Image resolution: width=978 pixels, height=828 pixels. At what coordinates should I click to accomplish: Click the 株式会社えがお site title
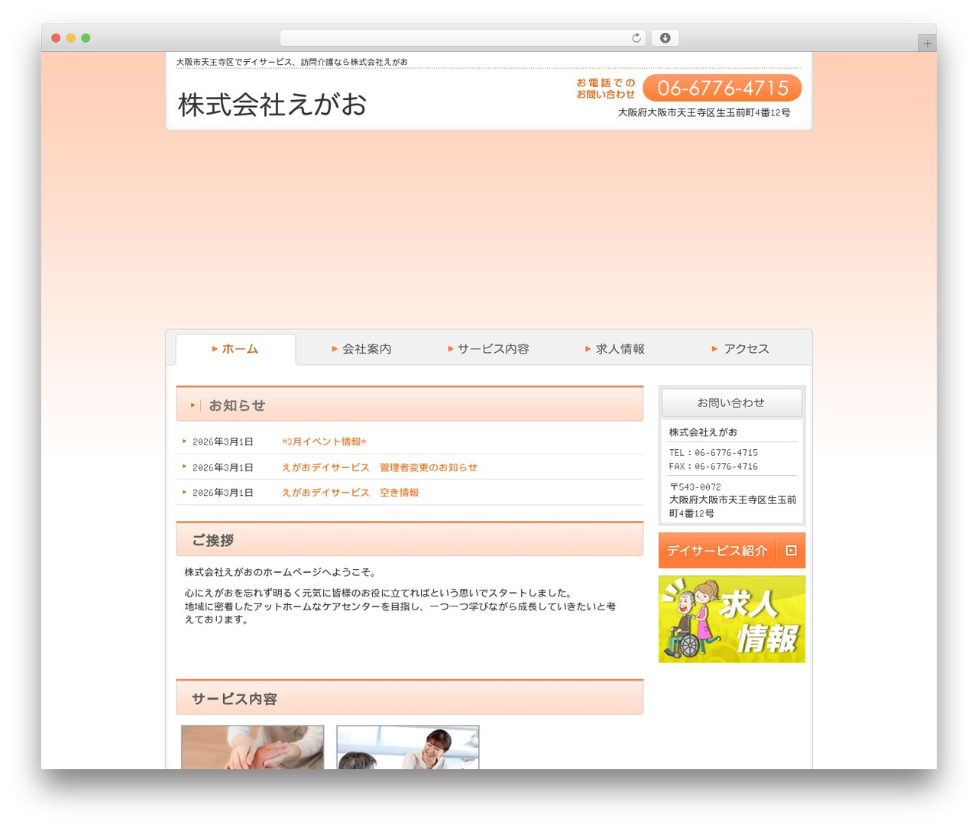point(273,105)
